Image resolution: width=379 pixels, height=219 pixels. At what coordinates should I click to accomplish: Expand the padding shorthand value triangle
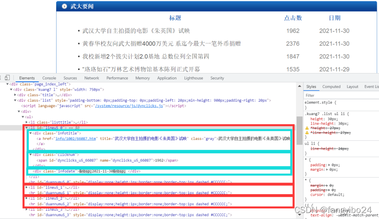tap(329, 165)
